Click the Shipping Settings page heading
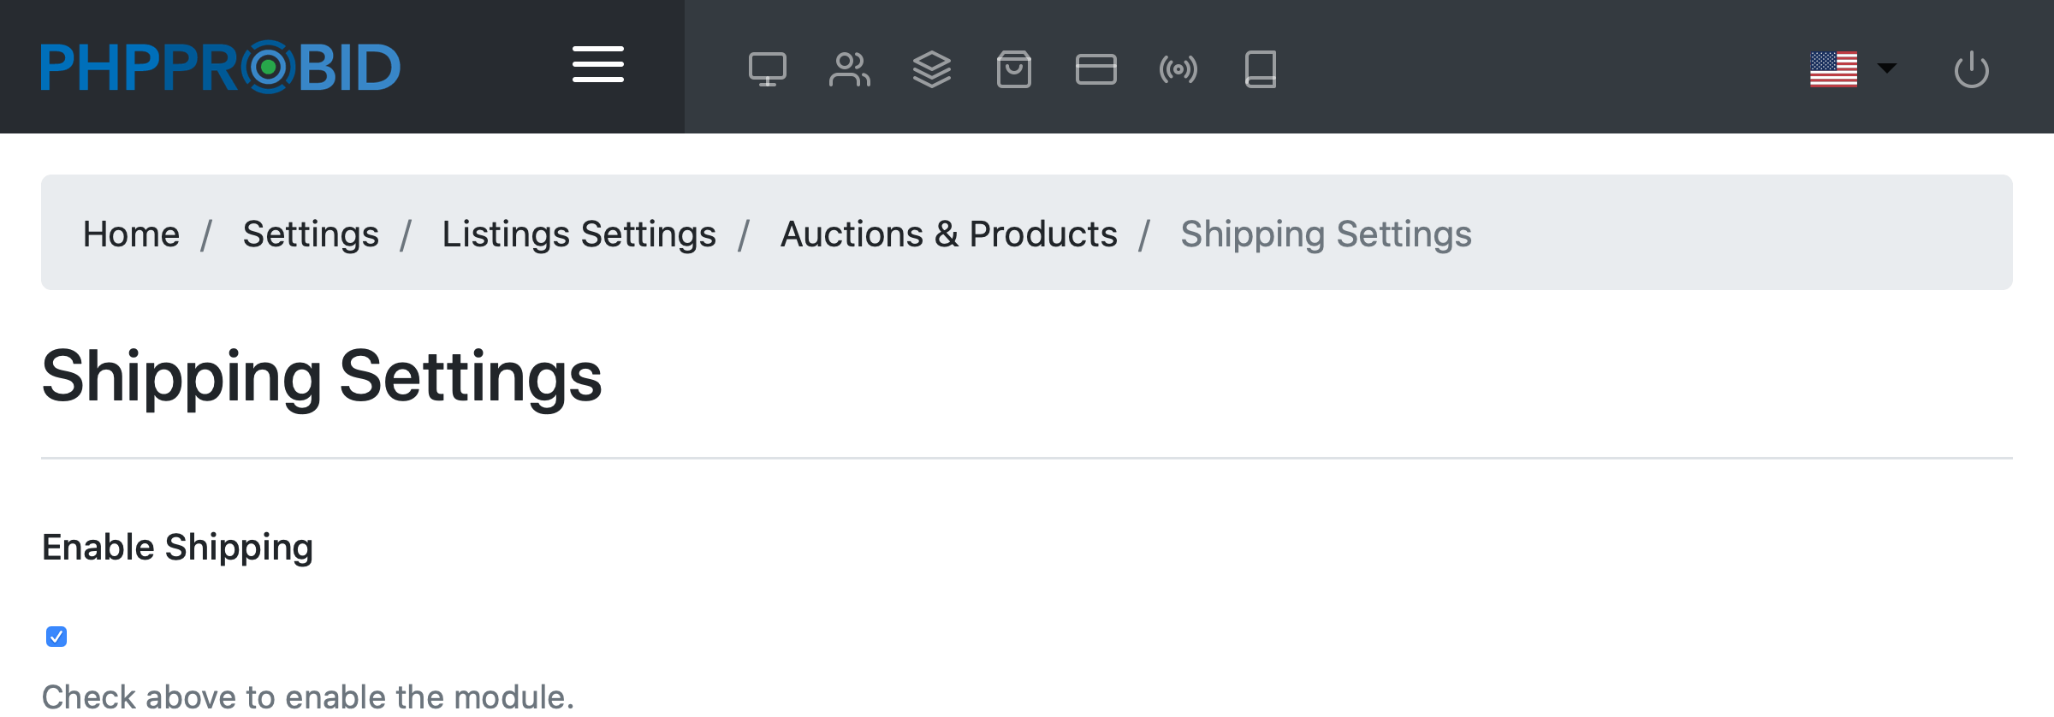The image size is (2054, 717). pos(322,376)
